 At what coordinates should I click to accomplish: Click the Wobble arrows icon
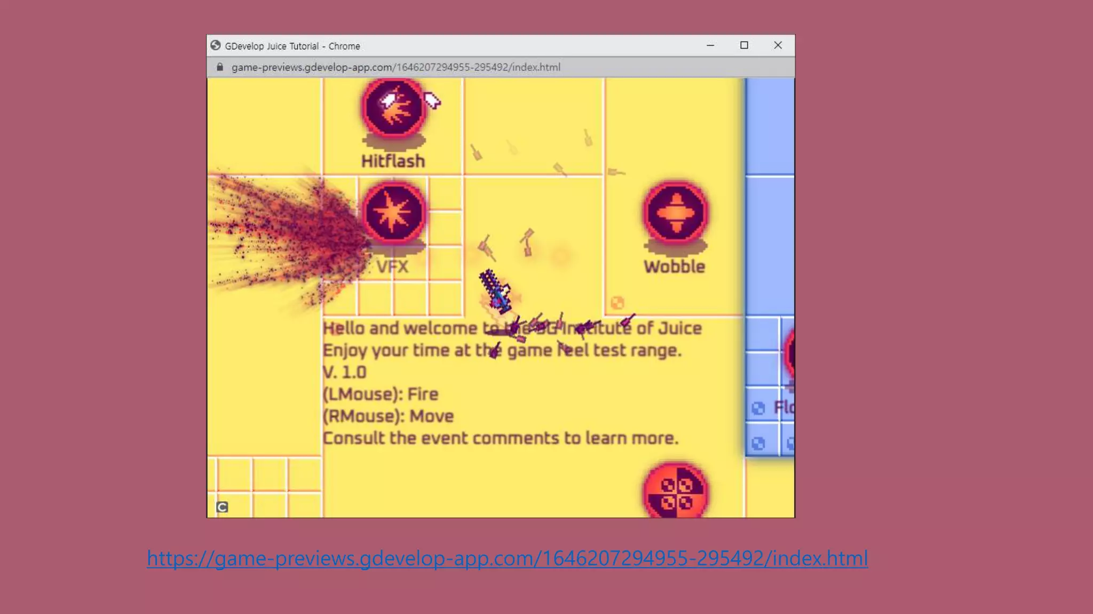pyautogui.click(x=676, y=213)
